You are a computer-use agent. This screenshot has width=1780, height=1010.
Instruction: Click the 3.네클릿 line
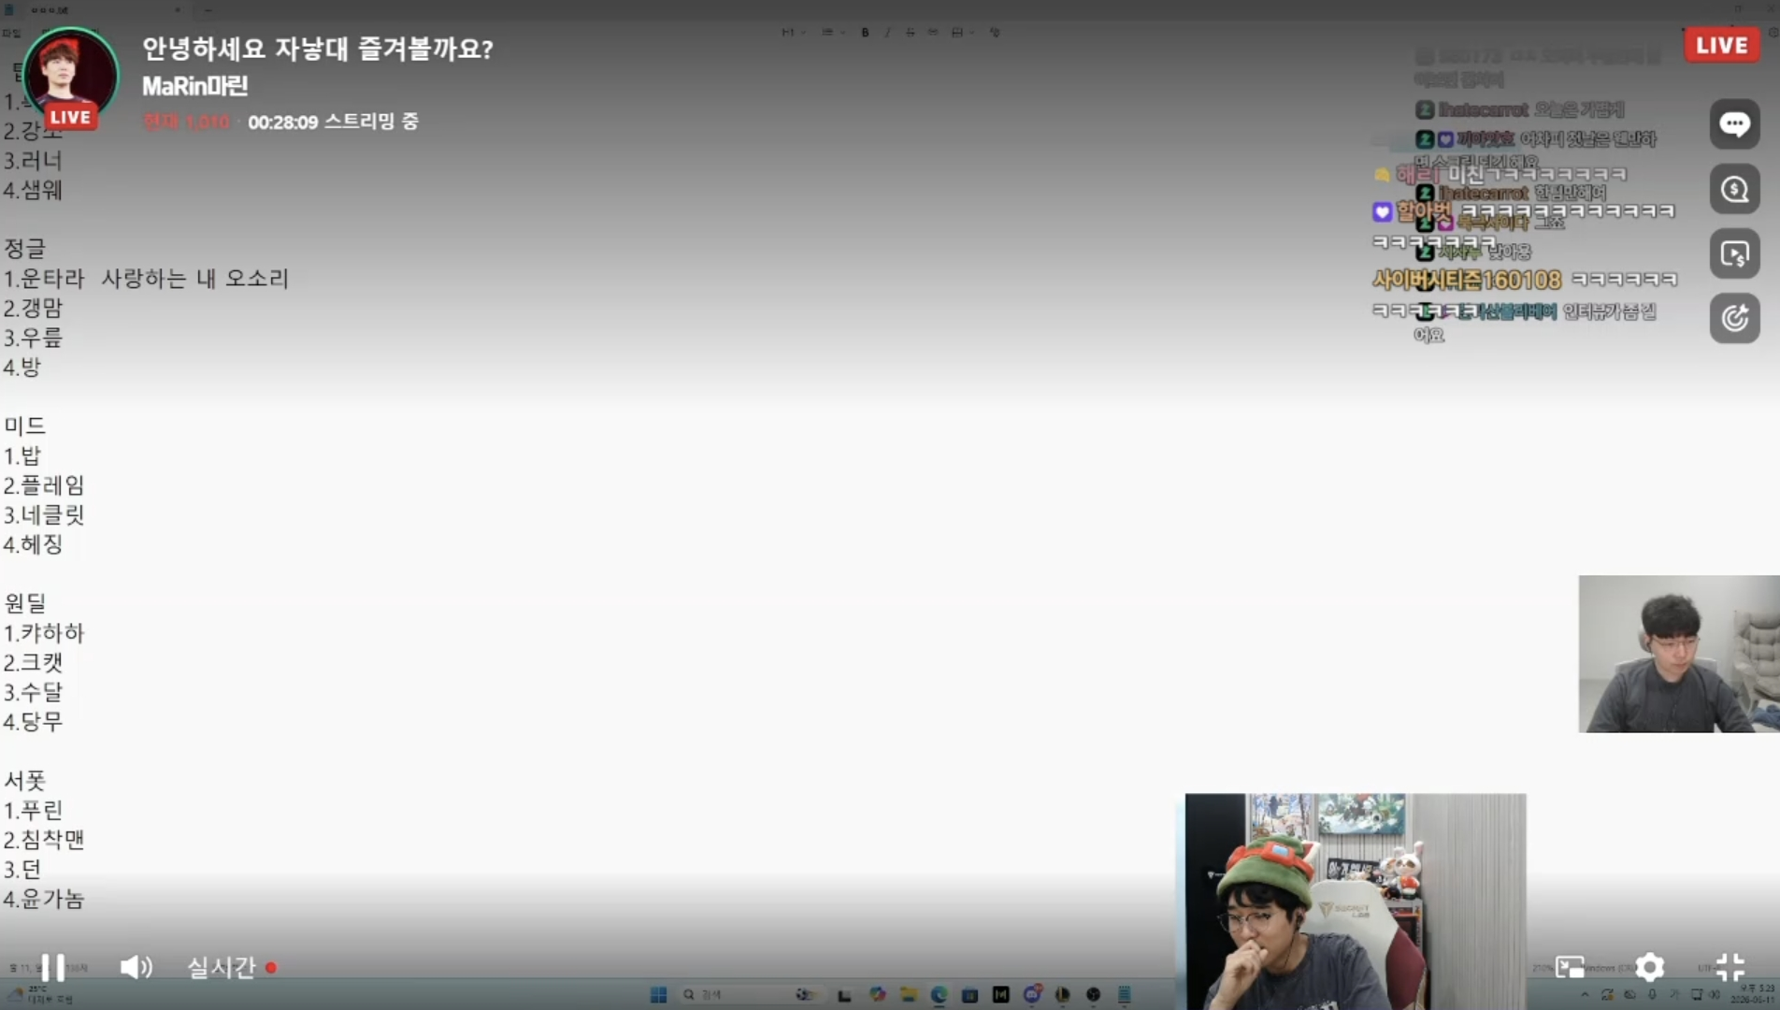click(x=44, y=514)
